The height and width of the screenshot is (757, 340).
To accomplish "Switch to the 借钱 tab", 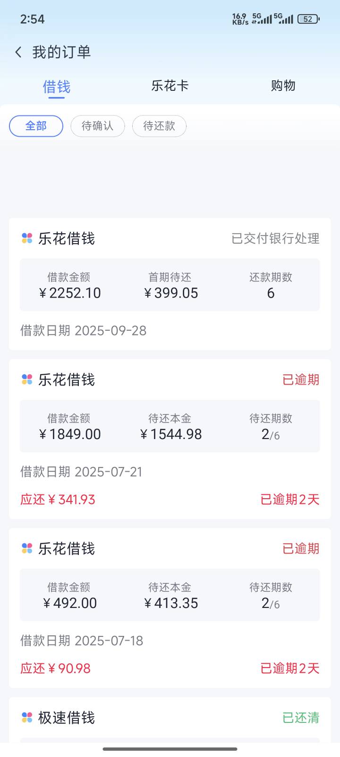I will [56, 87].
